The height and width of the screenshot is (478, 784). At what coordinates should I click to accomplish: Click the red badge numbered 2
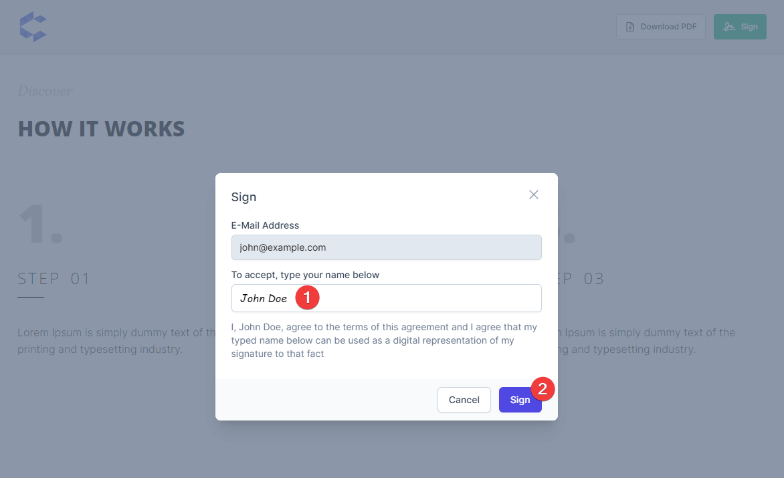click(543, 388)
